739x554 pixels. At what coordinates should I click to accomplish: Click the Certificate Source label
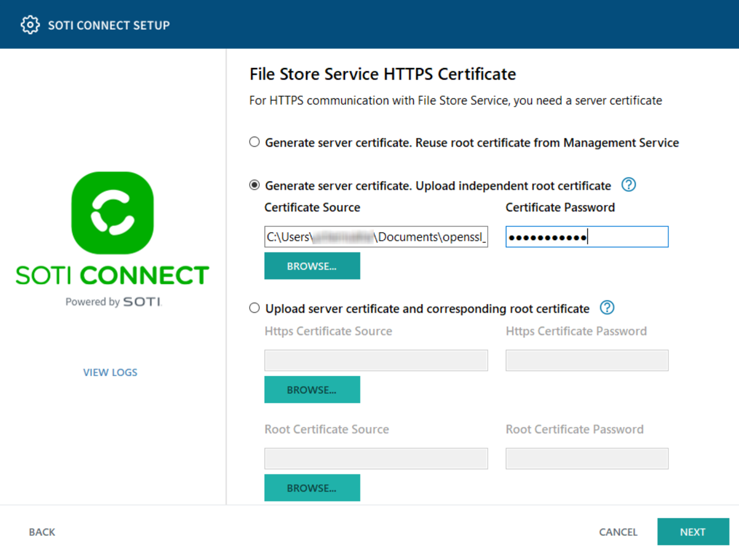[x=313, y=208]
